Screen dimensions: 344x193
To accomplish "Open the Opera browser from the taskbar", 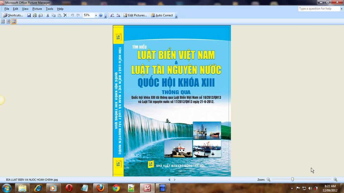I will point(69,188).
